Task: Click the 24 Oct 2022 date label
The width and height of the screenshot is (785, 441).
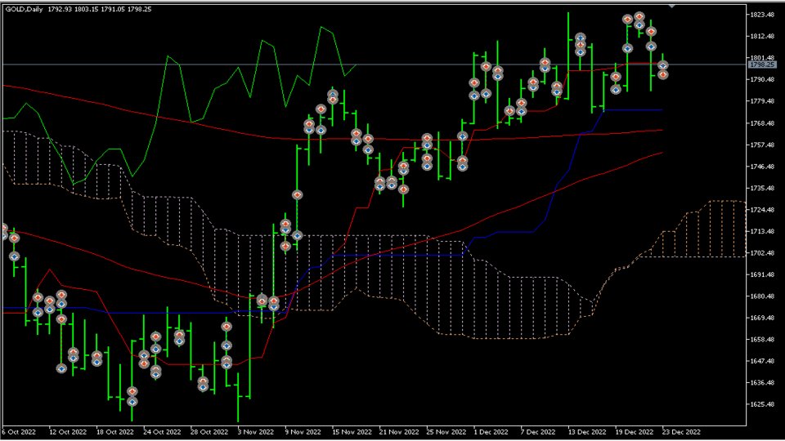Action: [x=162, y=432]
